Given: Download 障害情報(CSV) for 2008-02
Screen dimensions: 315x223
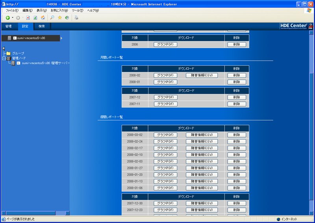Looking at the screenshot, I should tap(202, 75).
